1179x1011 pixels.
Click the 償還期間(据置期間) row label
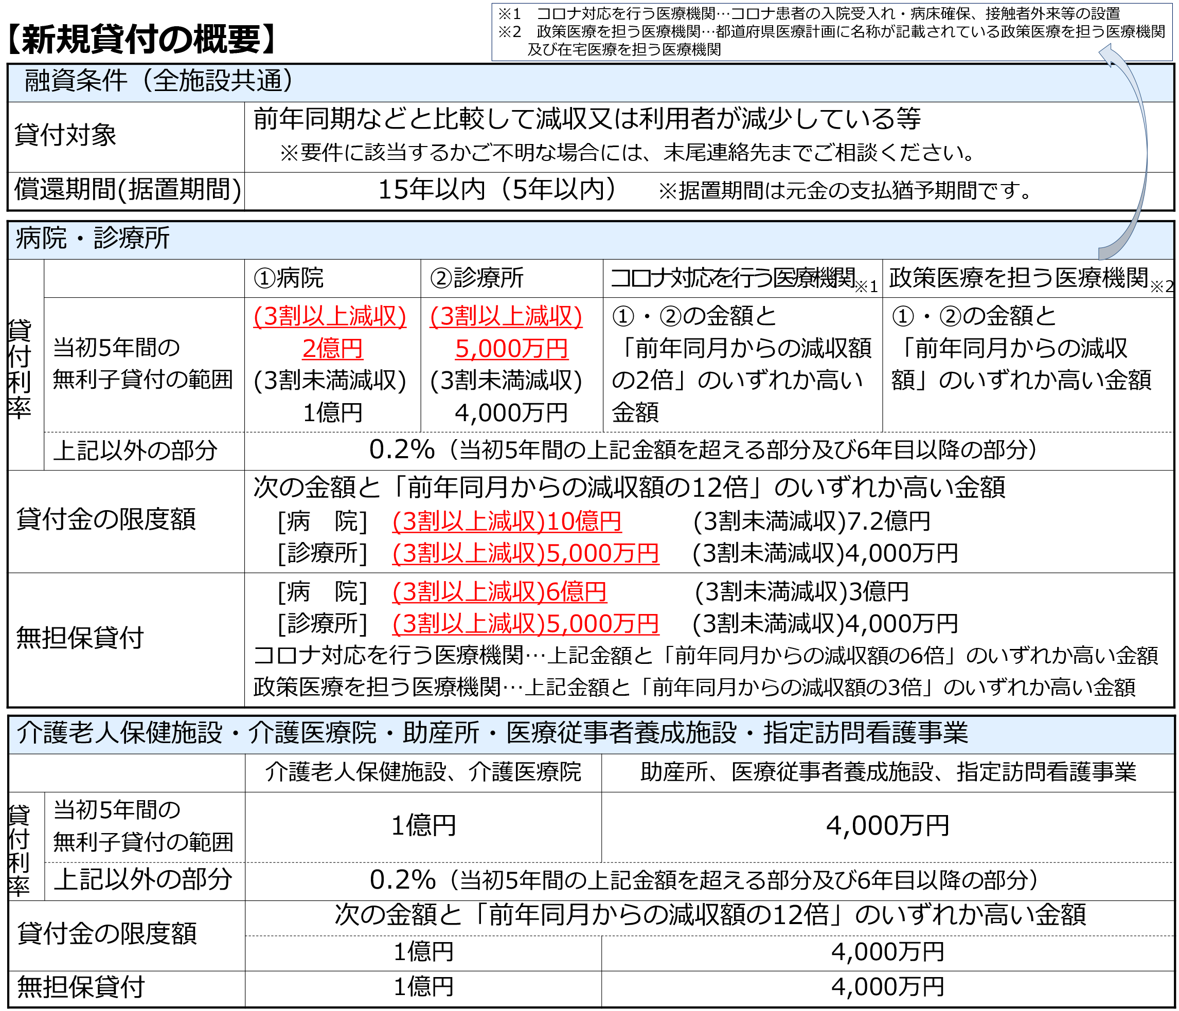(x=128, y=189)
